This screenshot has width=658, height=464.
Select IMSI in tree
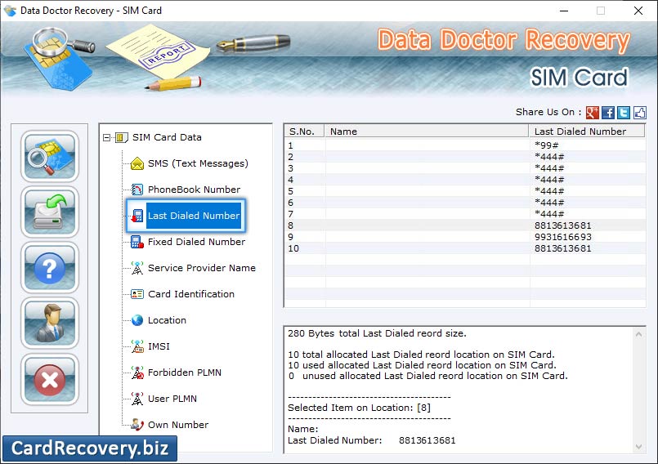(x=159, y=346)
